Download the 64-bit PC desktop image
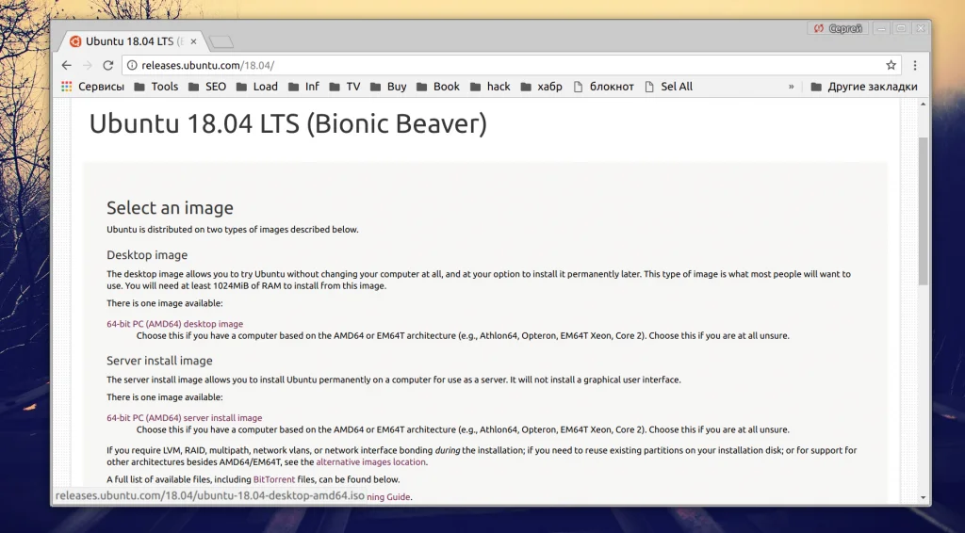 [x=174, y=324]
